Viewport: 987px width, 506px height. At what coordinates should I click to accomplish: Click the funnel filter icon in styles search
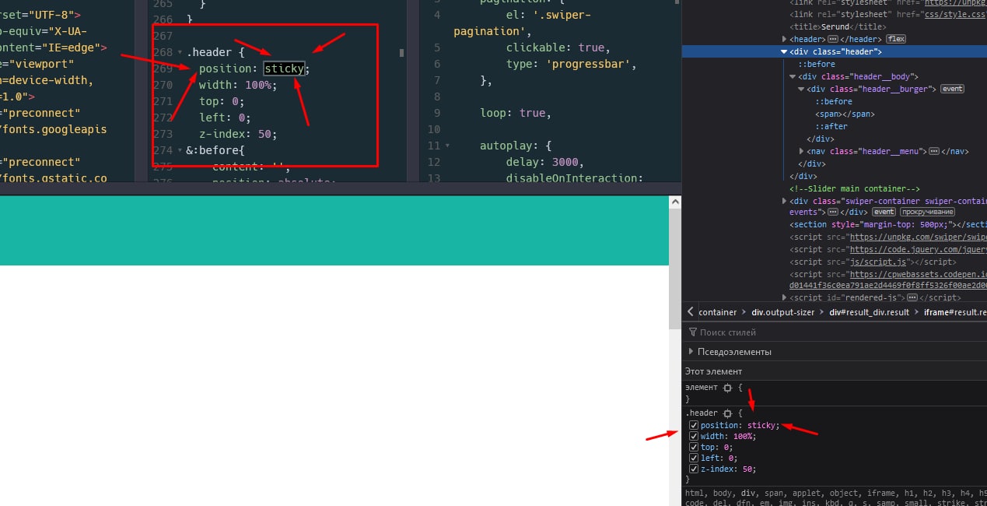[x=693, y=332]
